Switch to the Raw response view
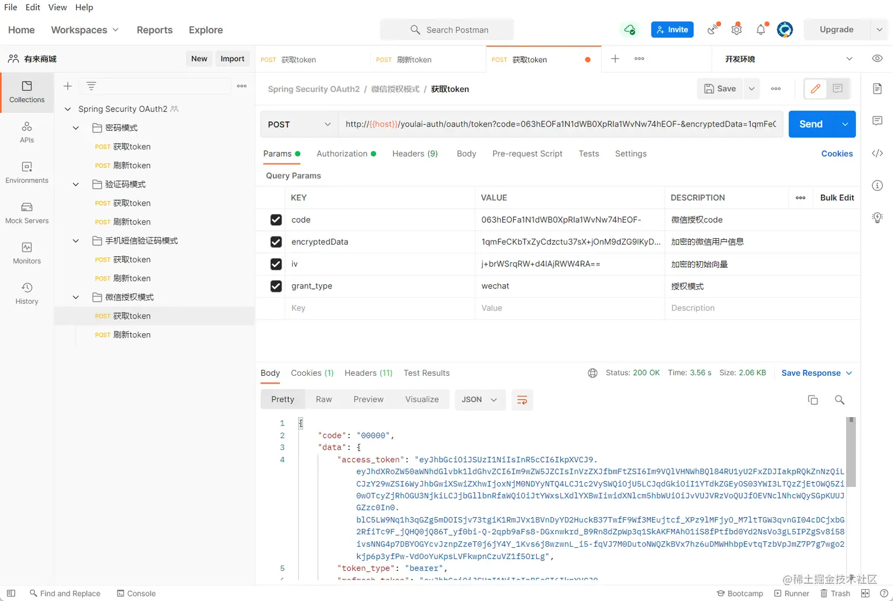Image resolution: width=893 pixels, height=601 pixels. click(x=324, y=400)
